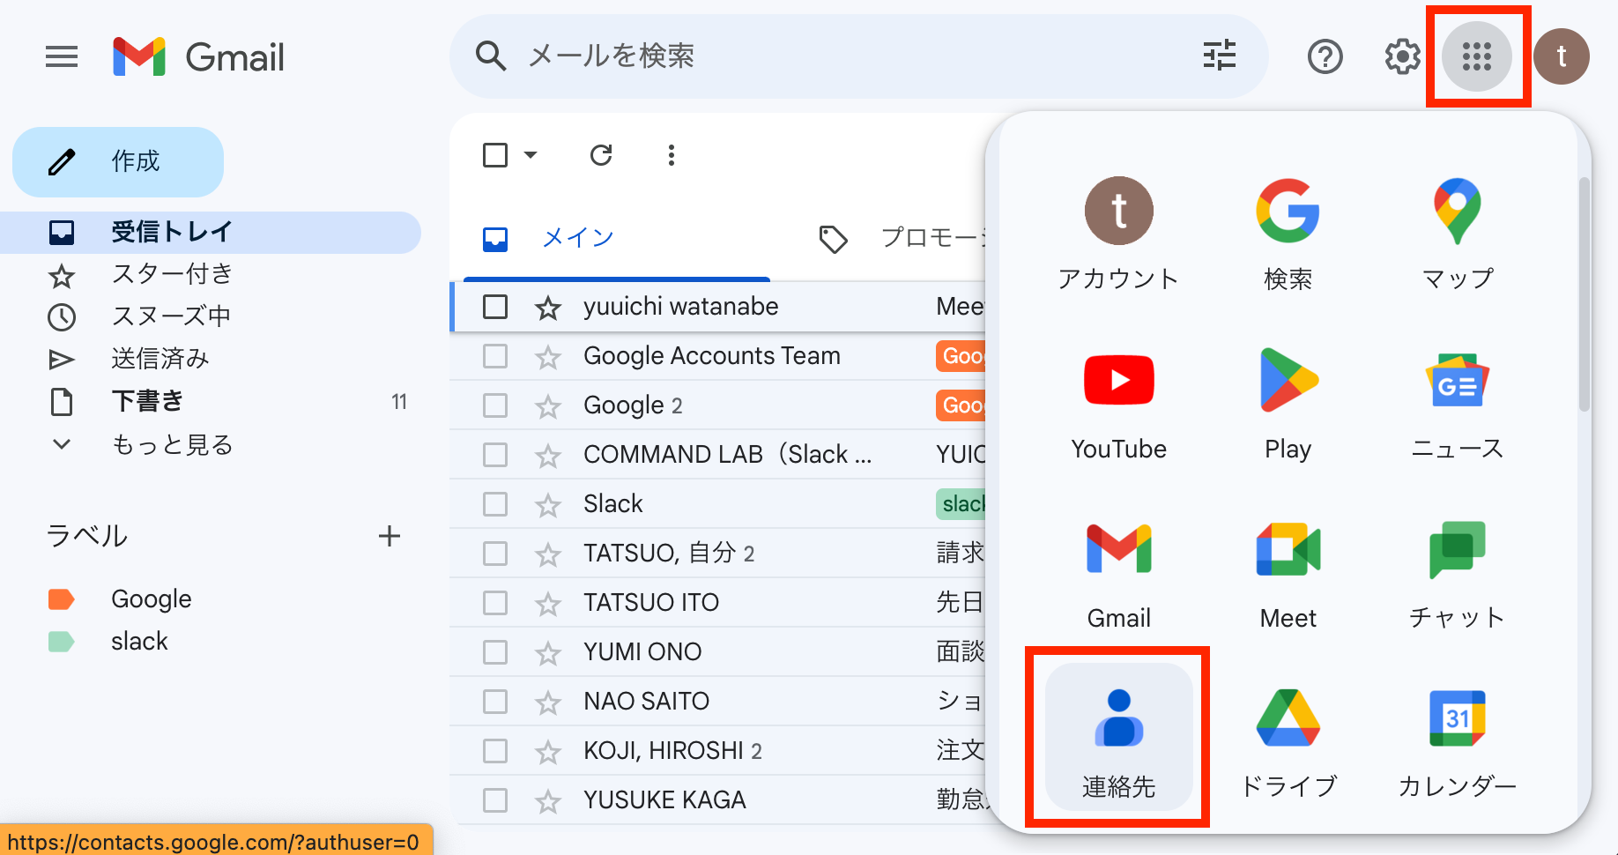Toggle the Google apps grid launcher
This screenshot has width=1618, height=855.
pyautogui.click(x=1477, y=56)
